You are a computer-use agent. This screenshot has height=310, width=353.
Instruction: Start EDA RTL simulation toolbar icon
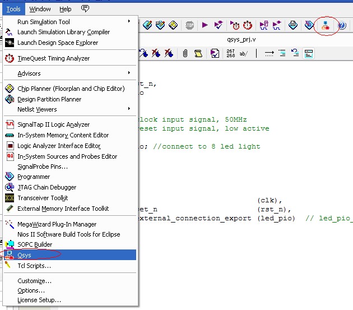[263, 25]
